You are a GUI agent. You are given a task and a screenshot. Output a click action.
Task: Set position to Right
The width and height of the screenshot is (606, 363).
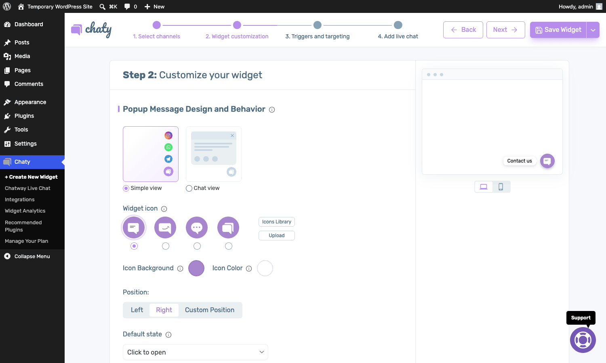(164, 310)
